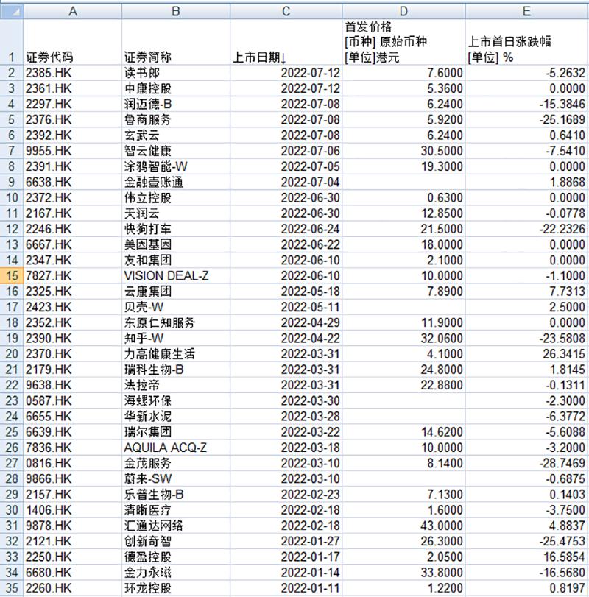Viewport: 589px width, 597px height.
Task: Select column A header
Action: click(x=73, y=12)
